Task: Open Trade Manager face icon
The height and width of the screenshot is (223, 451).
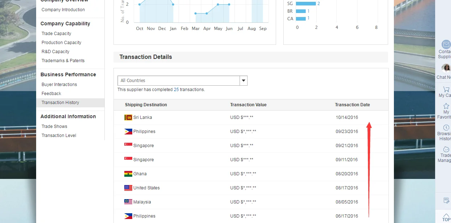Action: tap(446, 149)
